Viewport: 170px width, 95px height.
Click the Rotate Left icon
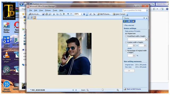point(91,14)
